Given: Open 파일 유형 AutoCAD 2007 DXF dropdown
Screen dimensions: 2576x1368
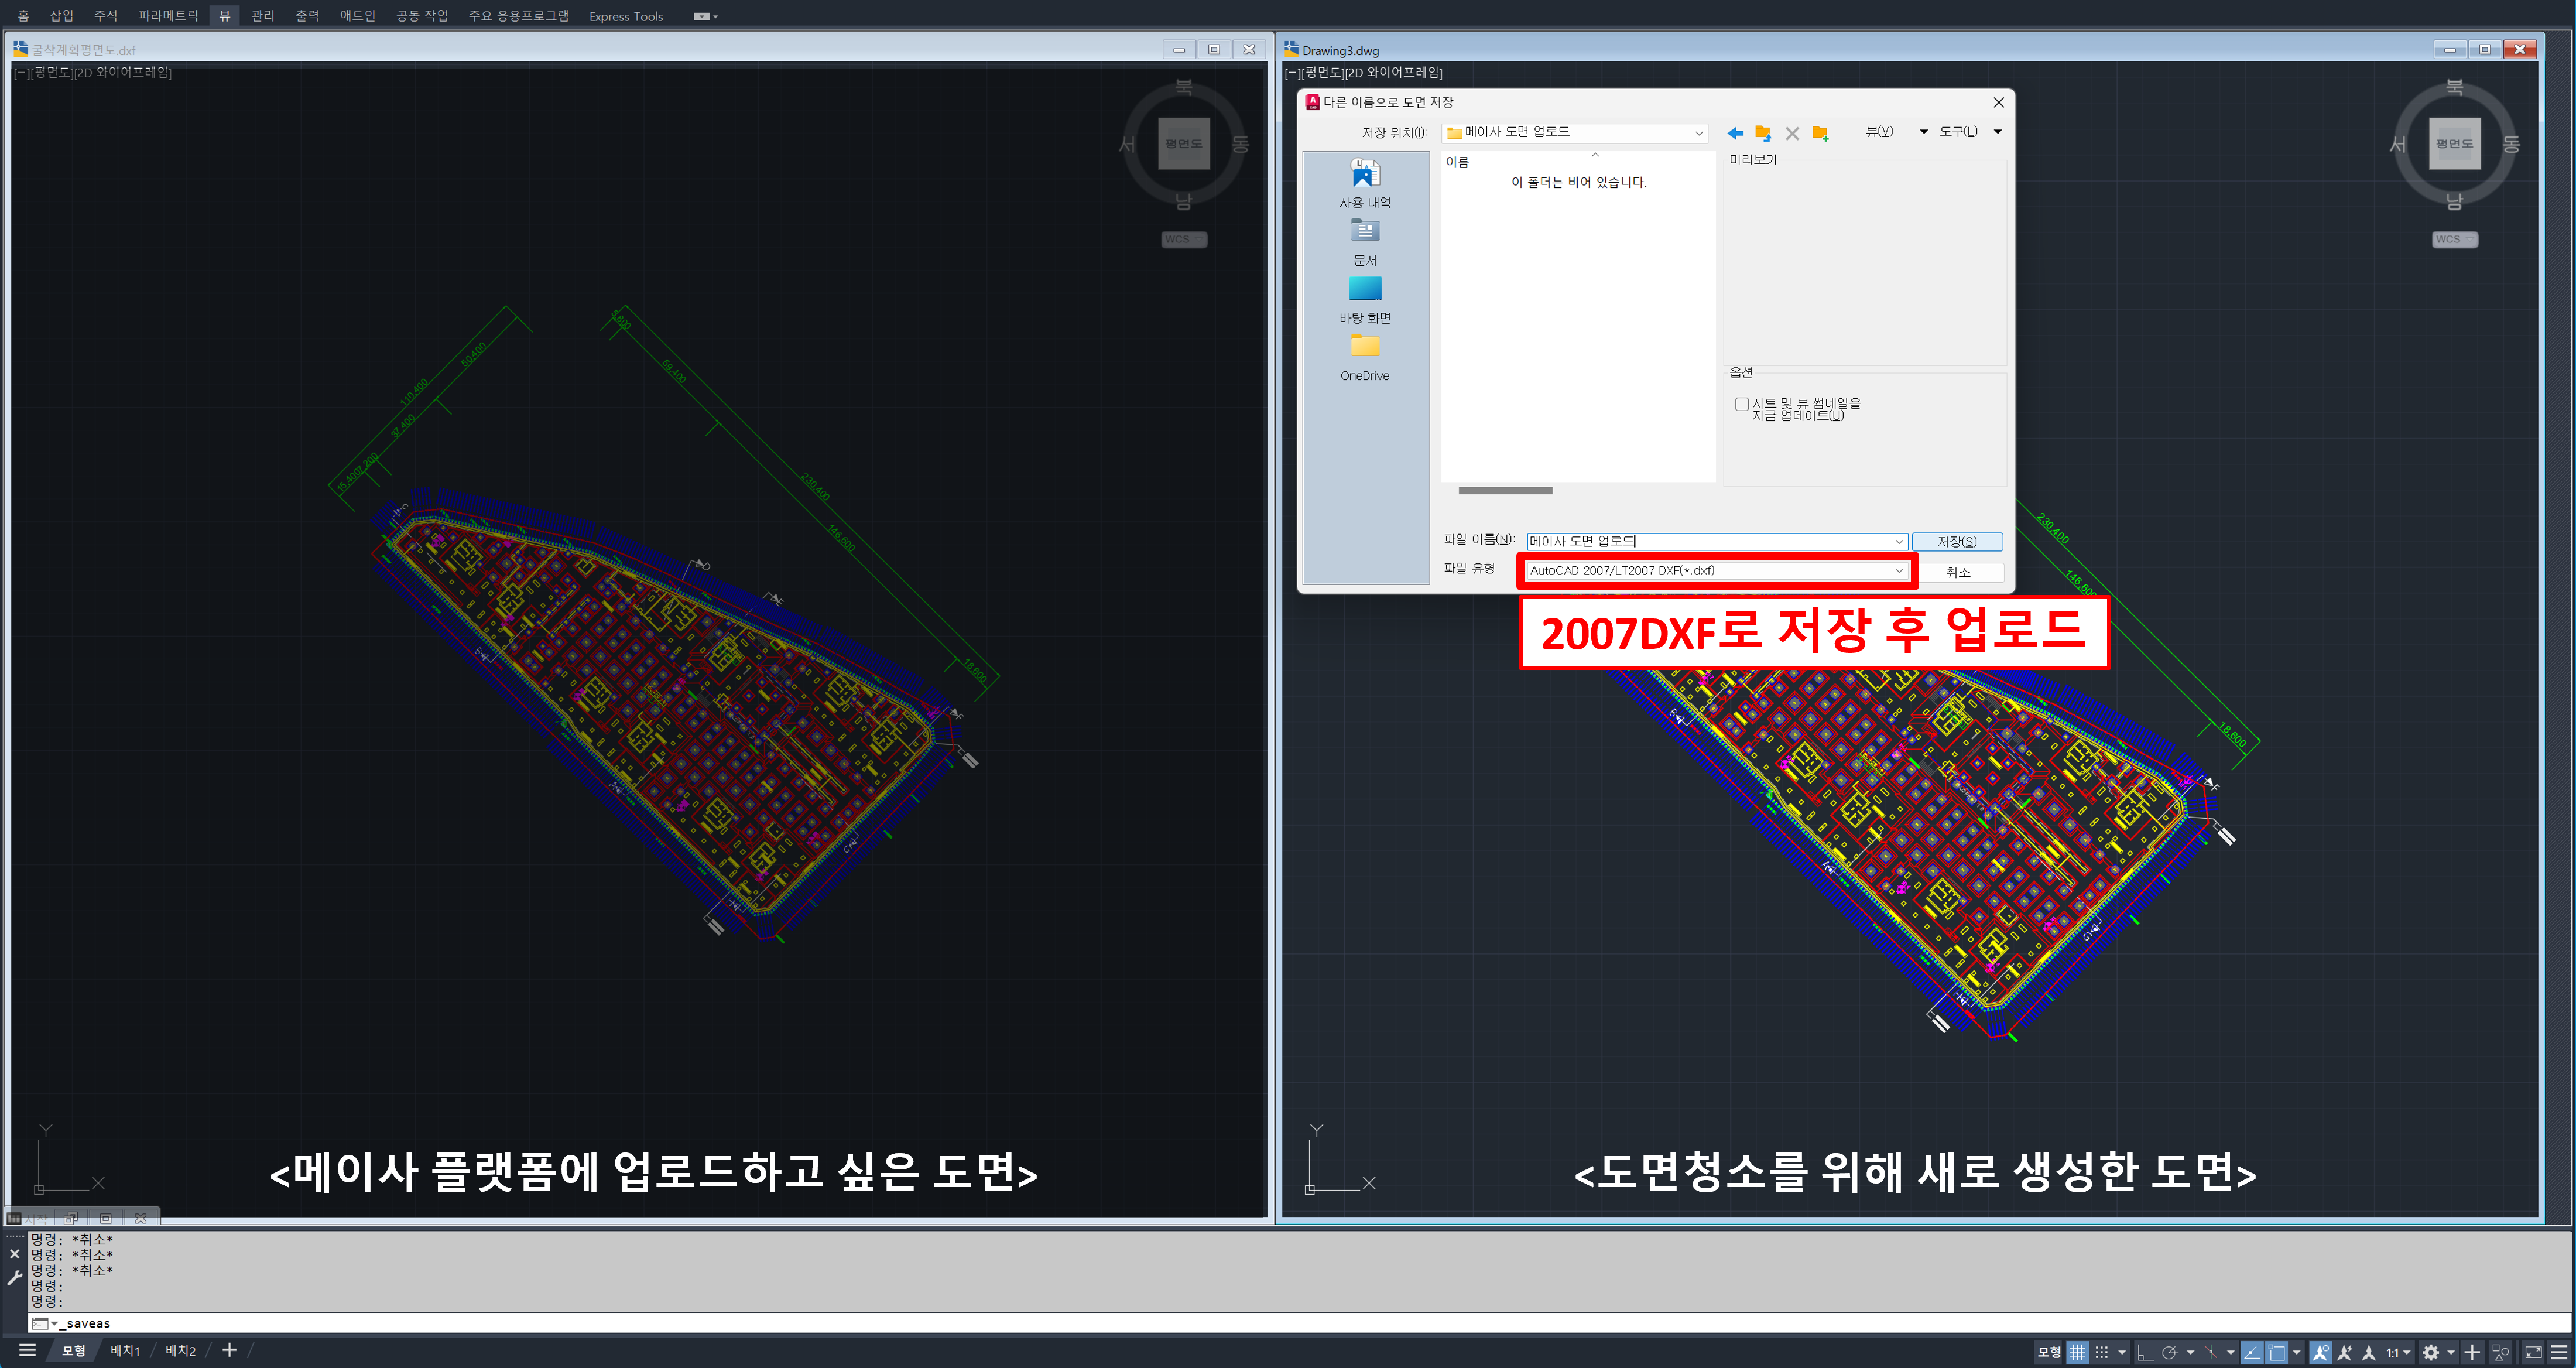Looking at the screenshot, I should (x=1717, y=571).
